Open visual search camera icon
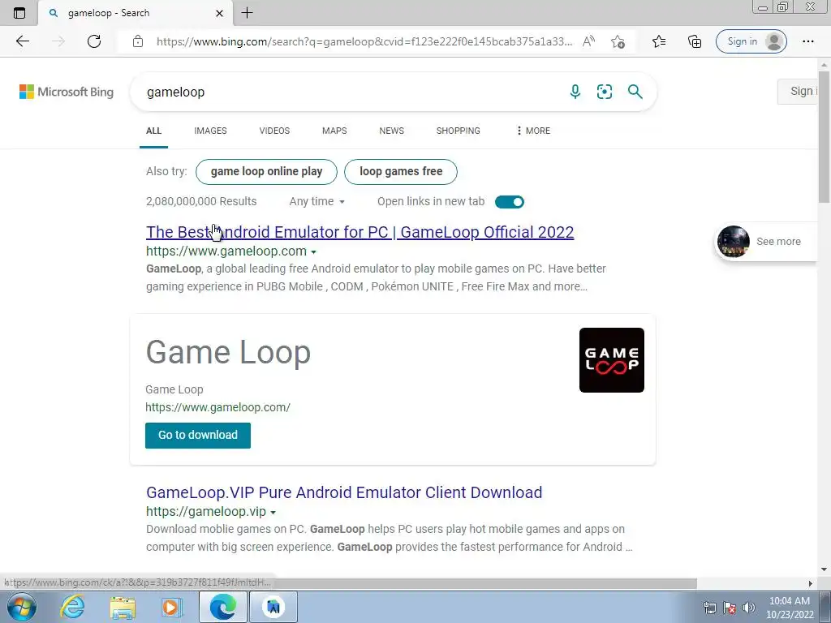 604,92
